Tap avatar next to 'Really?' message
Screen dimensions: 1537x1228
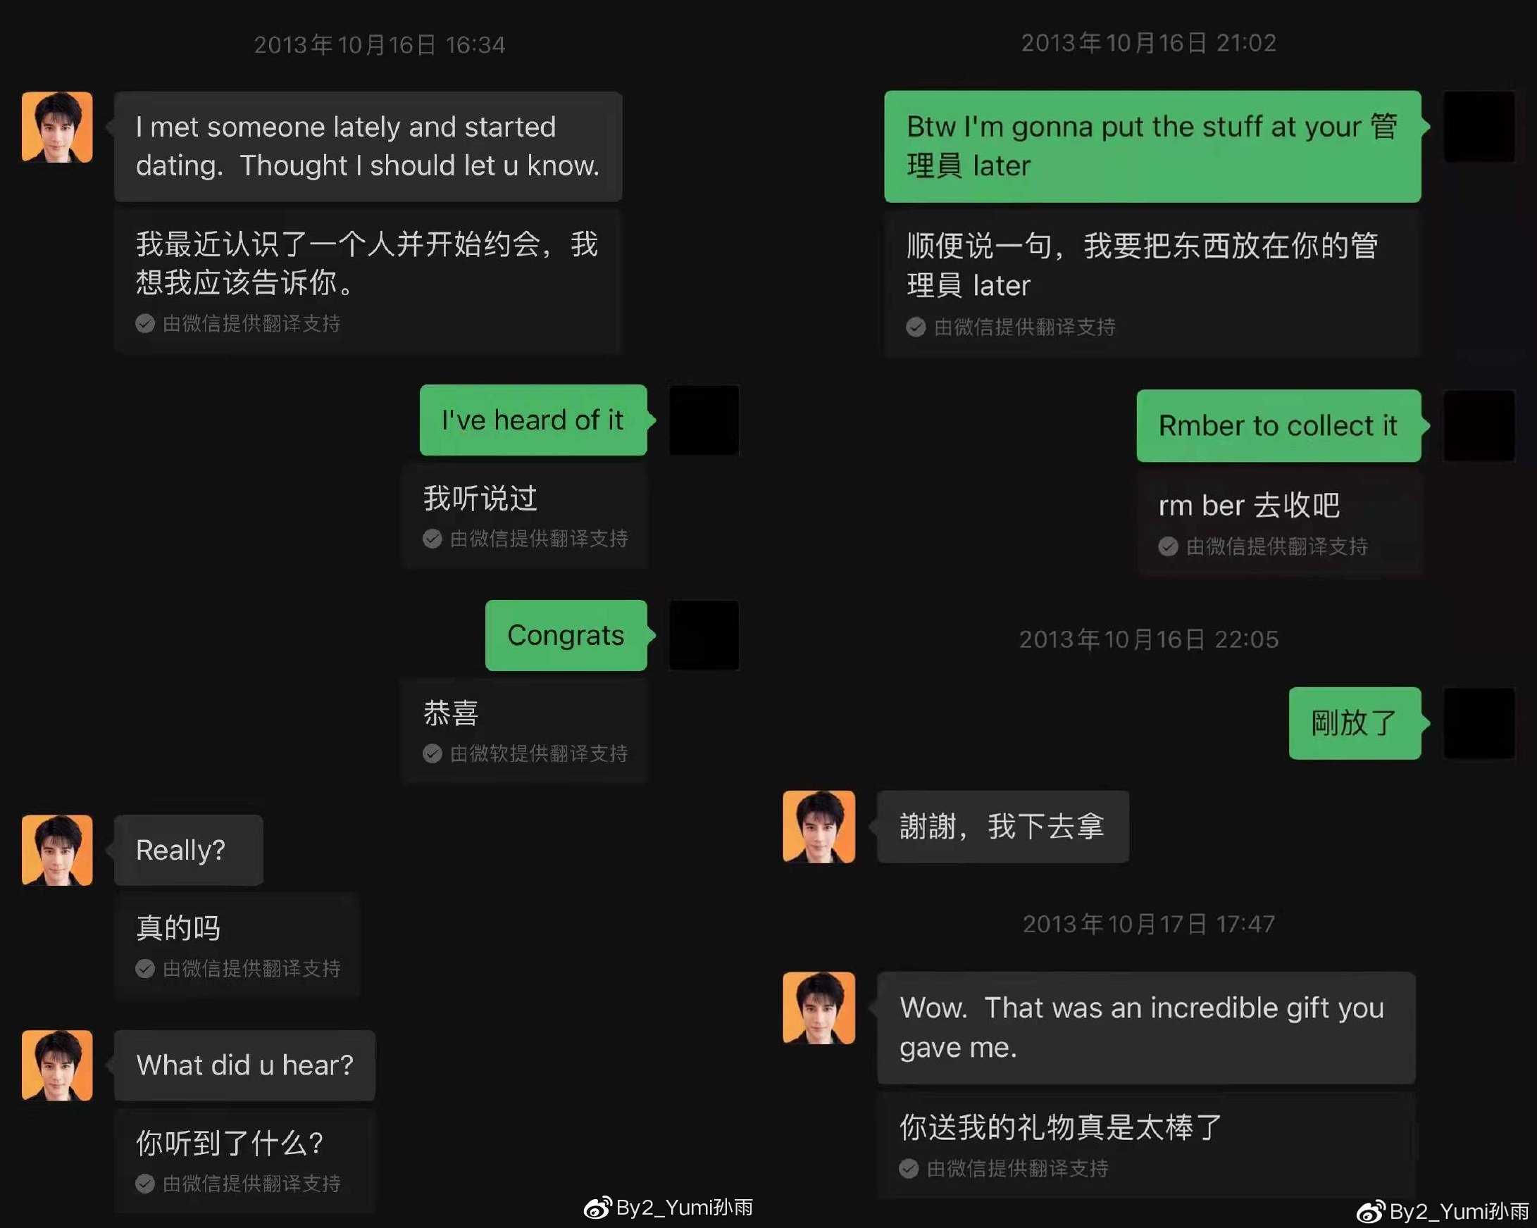coord(57,851)
